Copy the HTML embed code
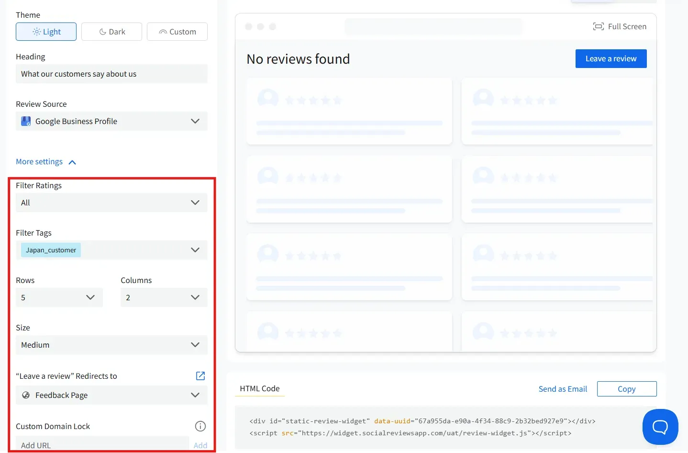This screenshot has height=453, width=688. coord(626,389)
